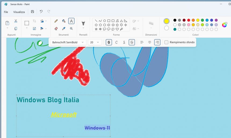Click the Resize image icon
Viewport: 231px width, 138px height.
[x=34, y=28]
